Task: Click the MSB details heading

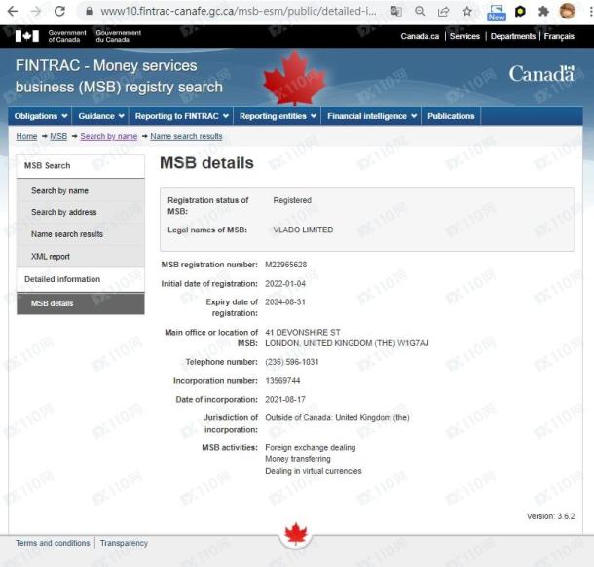Action: pos(206,163)
